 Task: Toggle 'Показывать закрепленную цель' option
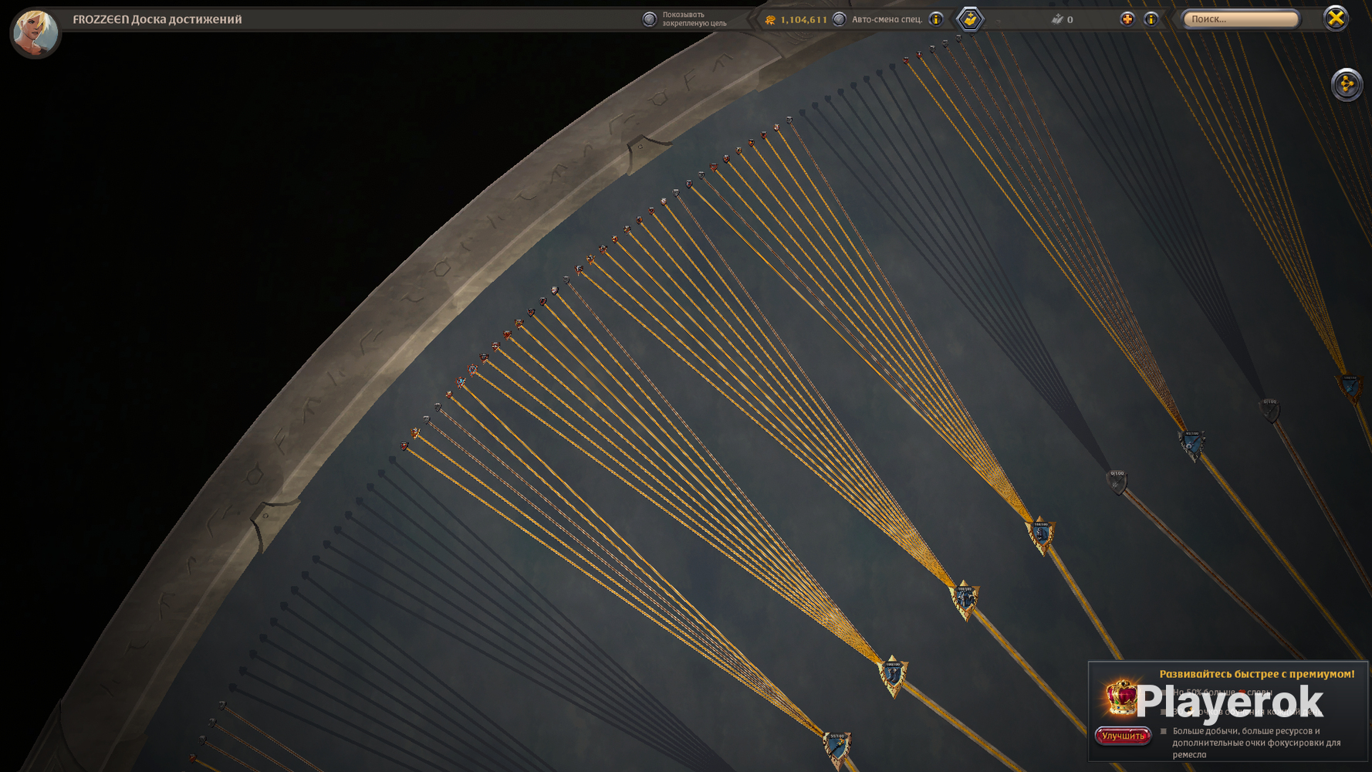(650, 19)
